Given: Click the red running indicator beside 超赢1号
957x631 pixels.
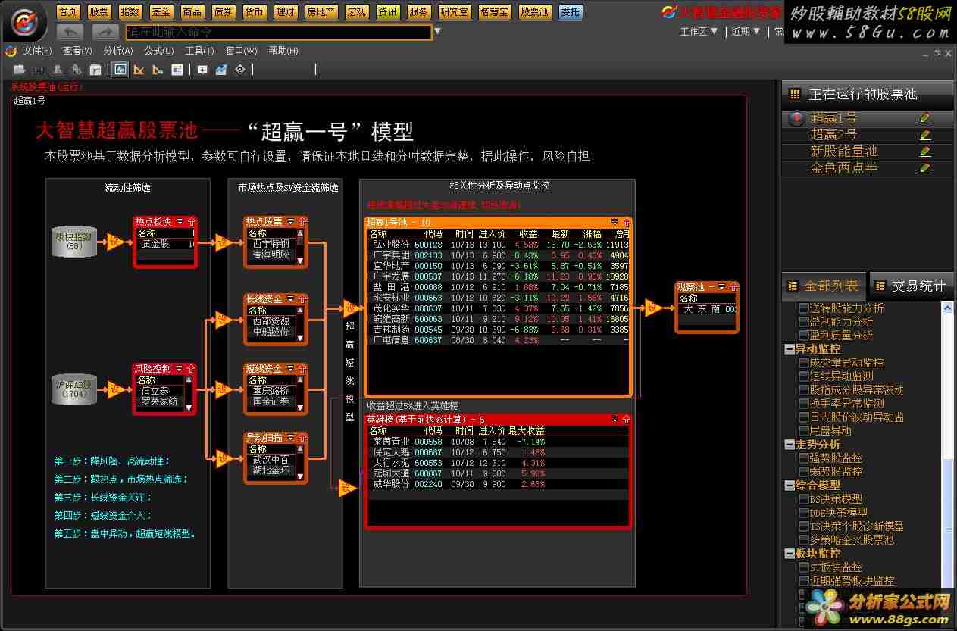Looking at the screenshot, I should click(x=796, y=118).
